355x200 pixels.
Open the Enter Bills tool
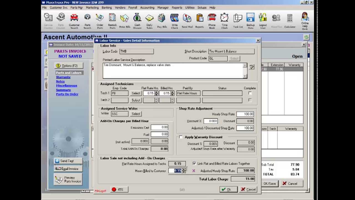[x=125, y=21]
